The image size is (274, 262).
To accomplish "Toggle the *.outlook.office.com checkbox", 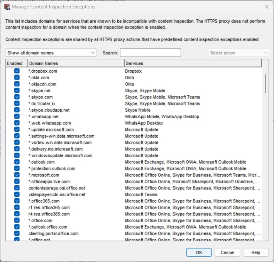I will pos(17,227).
